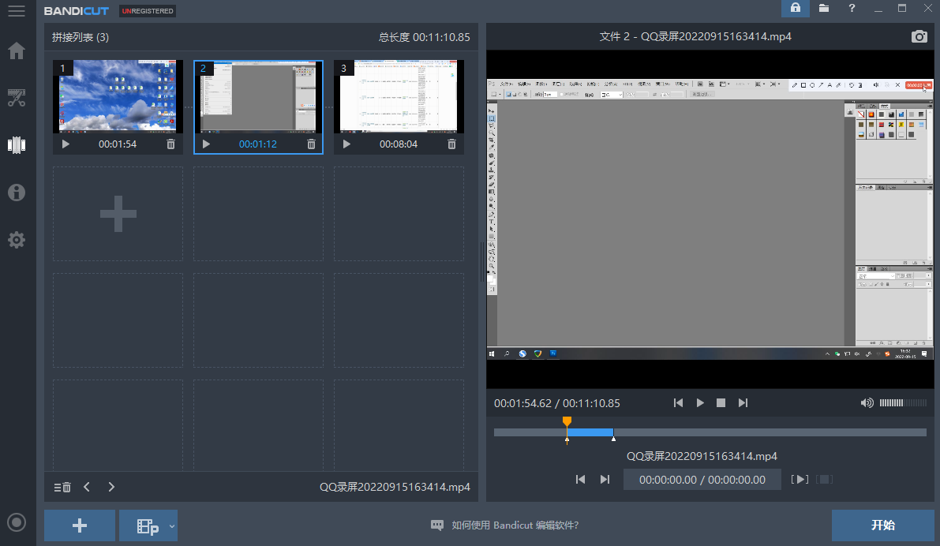Add a new video with the + button
This screenshot has height=546, width=940.
[x=79, y=525]
